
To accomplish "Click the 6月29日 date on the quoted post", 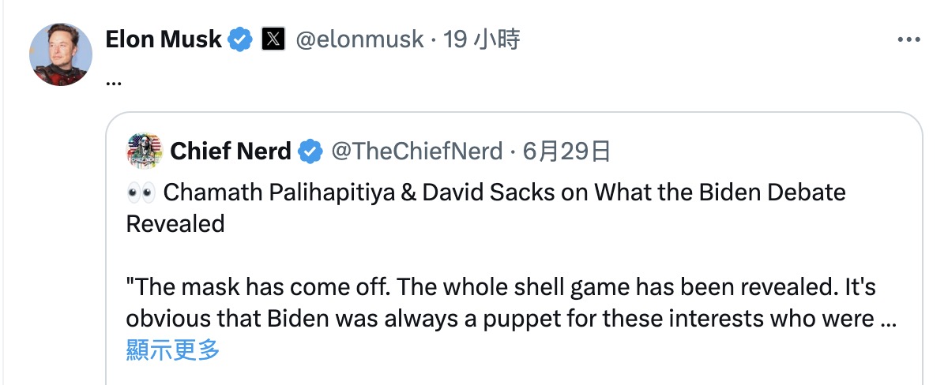I will pos(566,151).
